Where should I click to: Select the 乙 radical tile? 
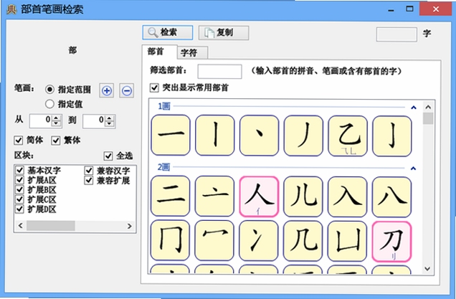click(x=348, y=136)
